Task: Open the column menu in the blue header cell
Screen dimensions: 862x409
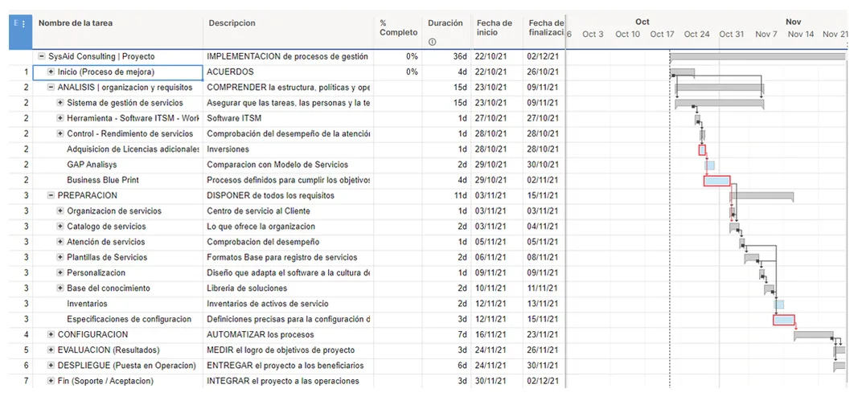Action: [23, 24]
